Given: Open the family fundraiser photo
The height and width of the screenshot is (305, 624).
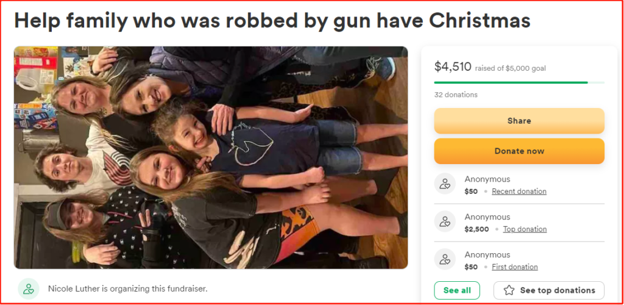Looking at the screenshot, I should [211, 157].
